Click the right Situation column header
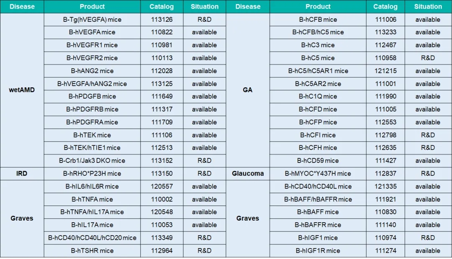 pos(428,7)
